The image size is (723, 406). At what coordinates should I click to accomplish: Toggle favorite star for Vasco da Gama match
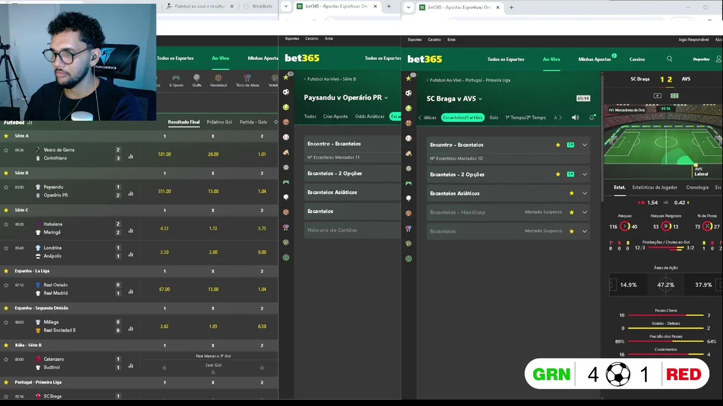[x=6, y=150]
